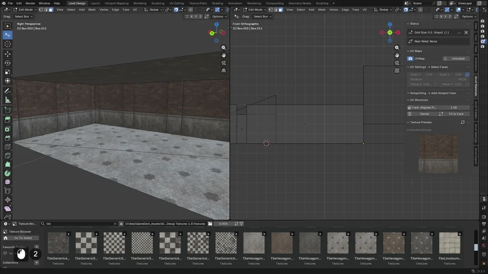Viewport: 488px width, 274px height.
Task: Open Options dropdown in left viewport
Action: (x=220, y=16)
